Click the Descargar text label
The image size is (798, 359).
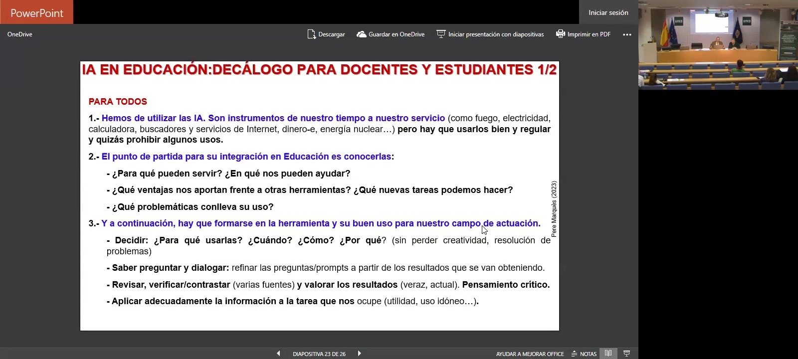(332, 34)
